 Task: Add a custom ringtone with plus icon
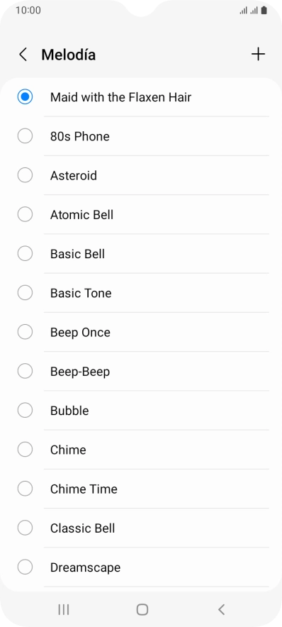coord(258,54)
